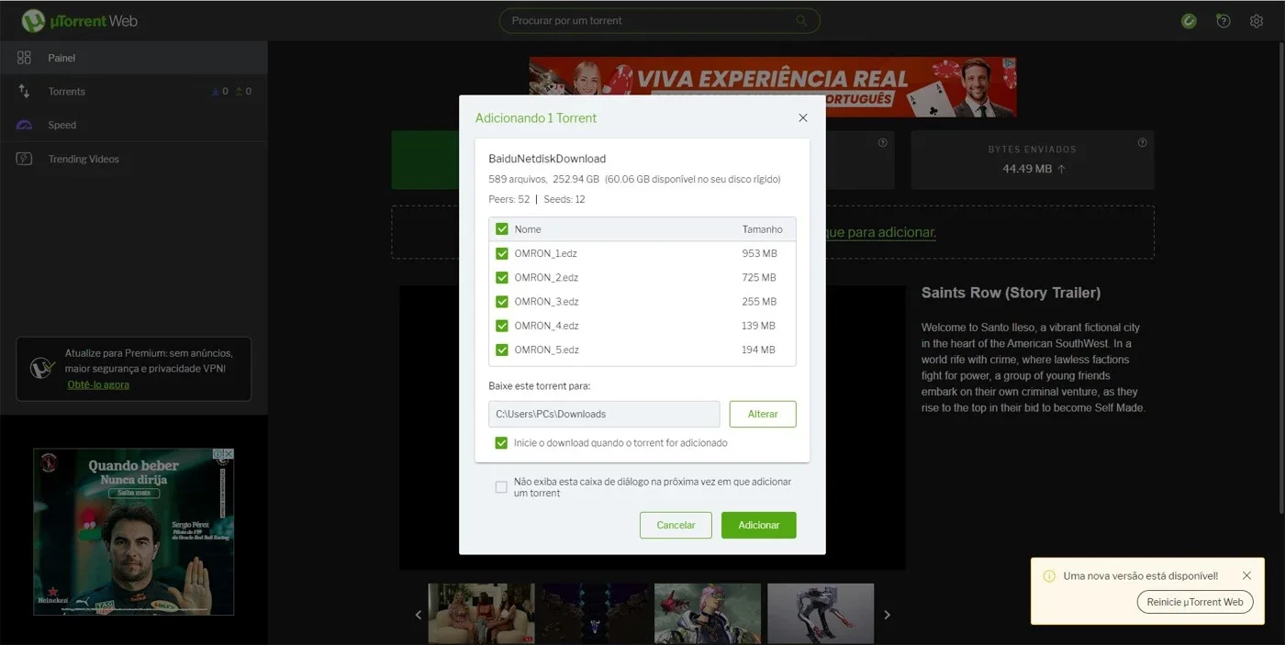Click the search magnifier icon
The height and width of the screenshot is (645, 1285).
(802, 20)
